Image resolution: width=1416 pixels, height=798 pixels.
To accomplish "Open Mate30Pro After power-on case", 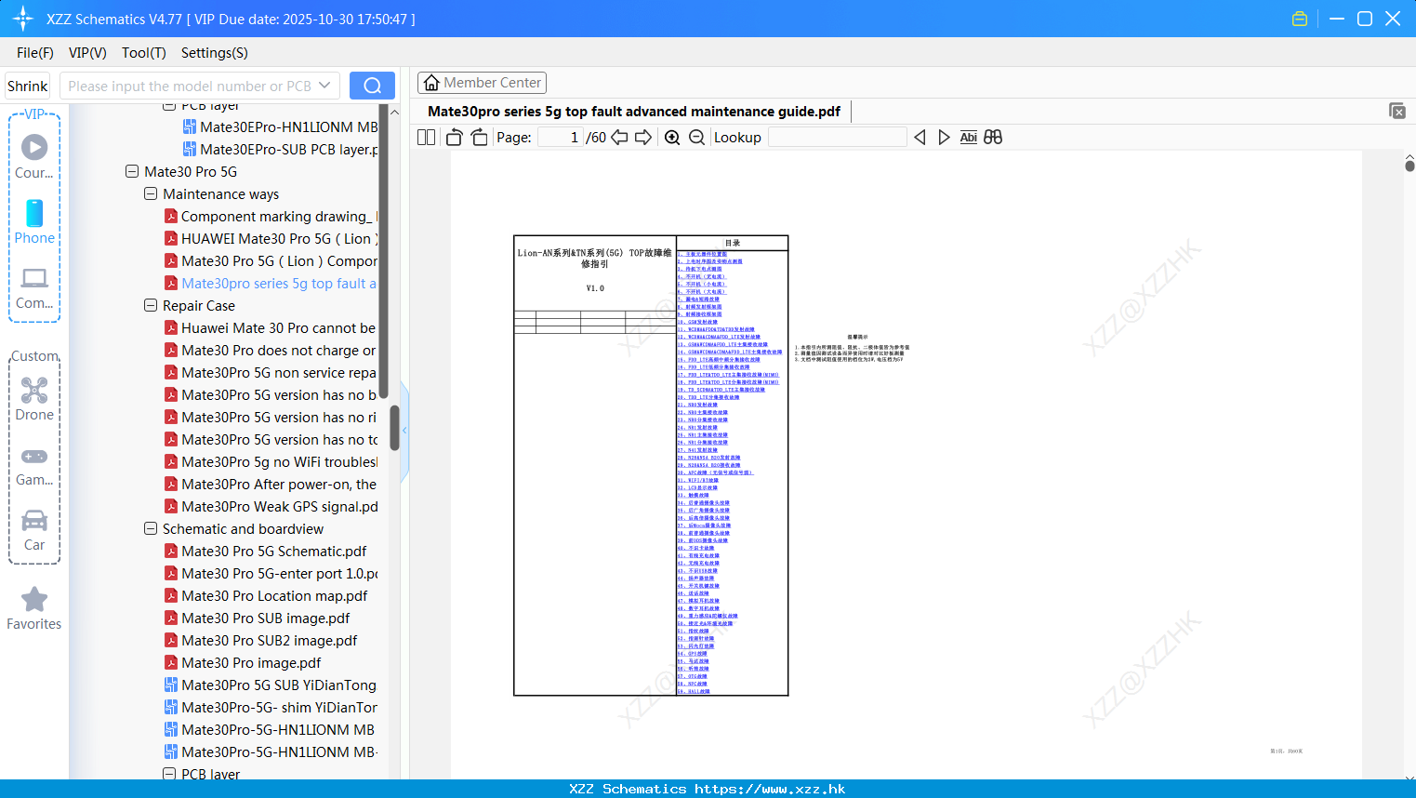I will (x=271, y=485).
